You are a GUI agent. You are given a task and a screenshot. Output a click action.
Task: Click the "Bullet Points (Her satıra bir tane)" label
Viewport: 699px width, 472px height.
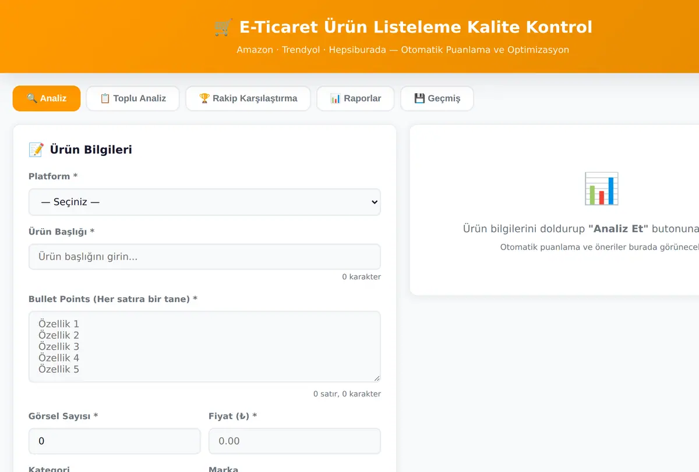pyautogui.click(x=113, y=299)
